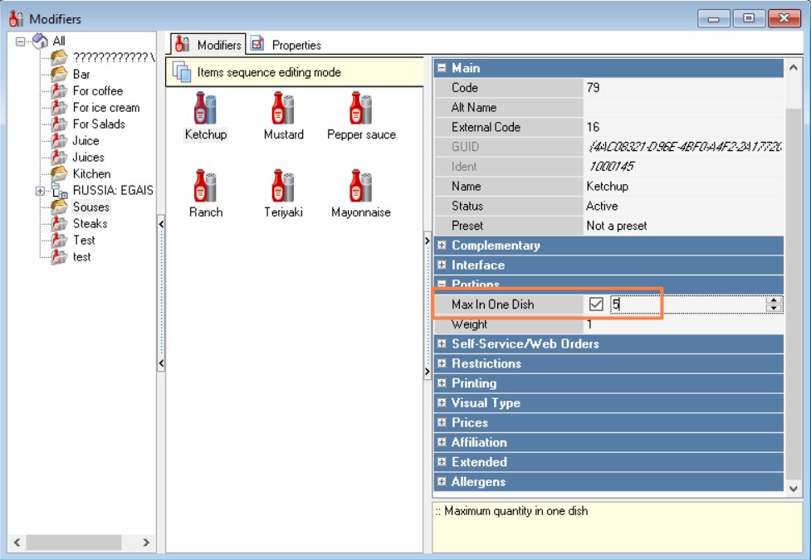This screenshot has height=560, width=811.
Task: Click the For Salads group icon
Action: click(x=59, y=124)
